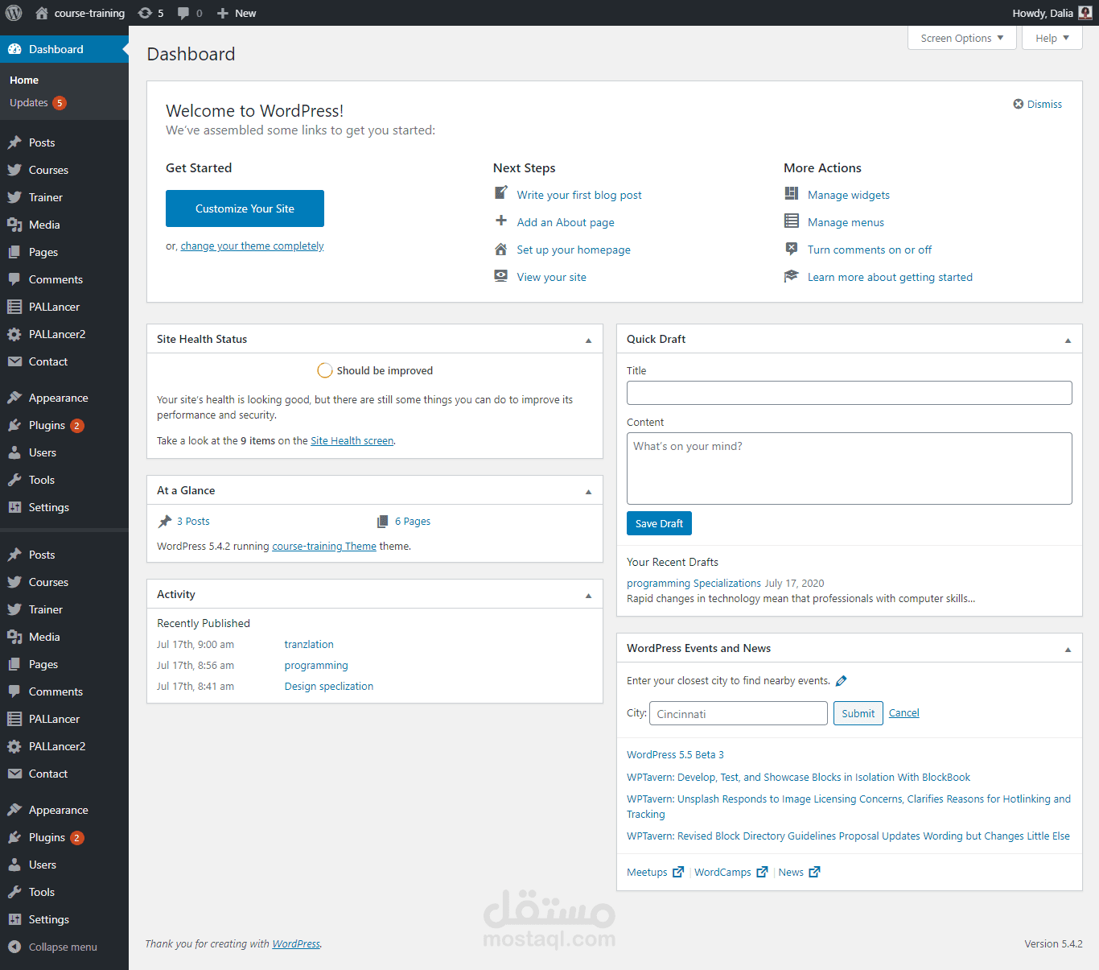Click the plus icon beside Add an About page
Viewport: 1099px width, 970px height.
[x=500, y=221]
